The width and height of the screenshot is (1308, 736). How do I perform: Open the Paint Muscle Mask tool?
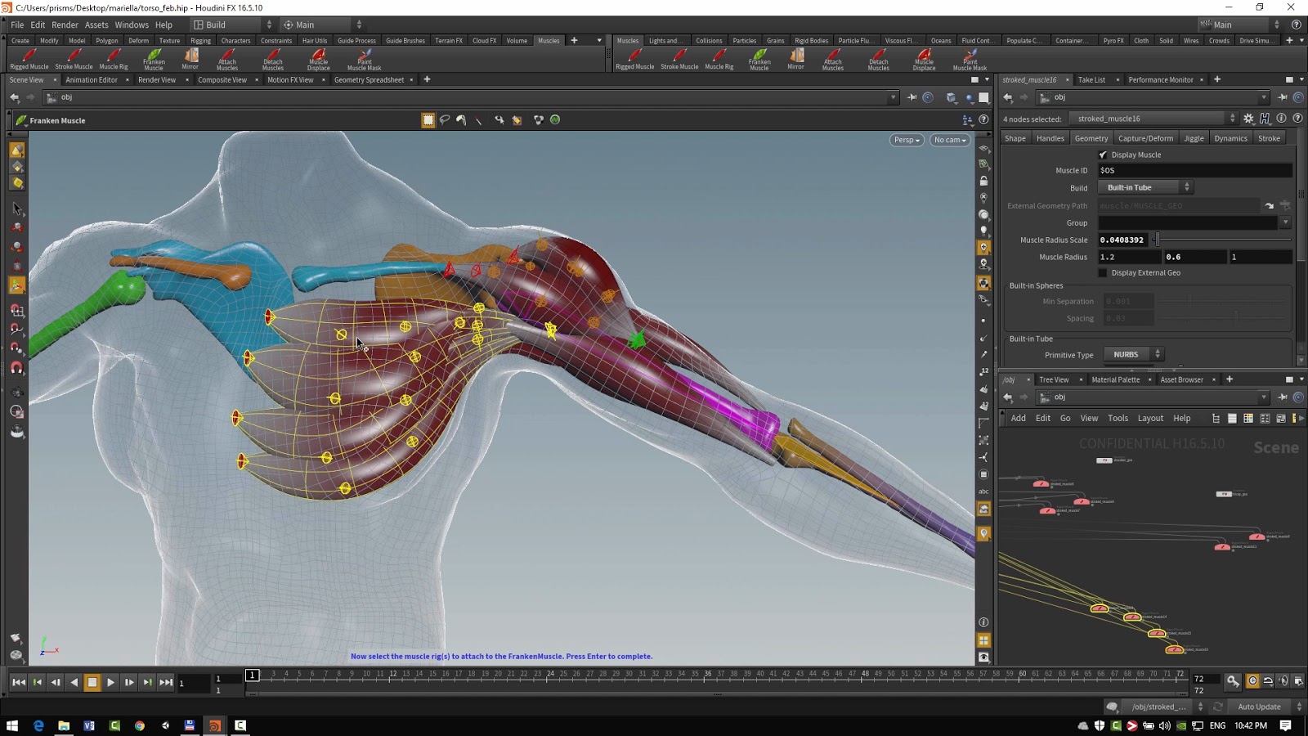click(x=363, y=59)
